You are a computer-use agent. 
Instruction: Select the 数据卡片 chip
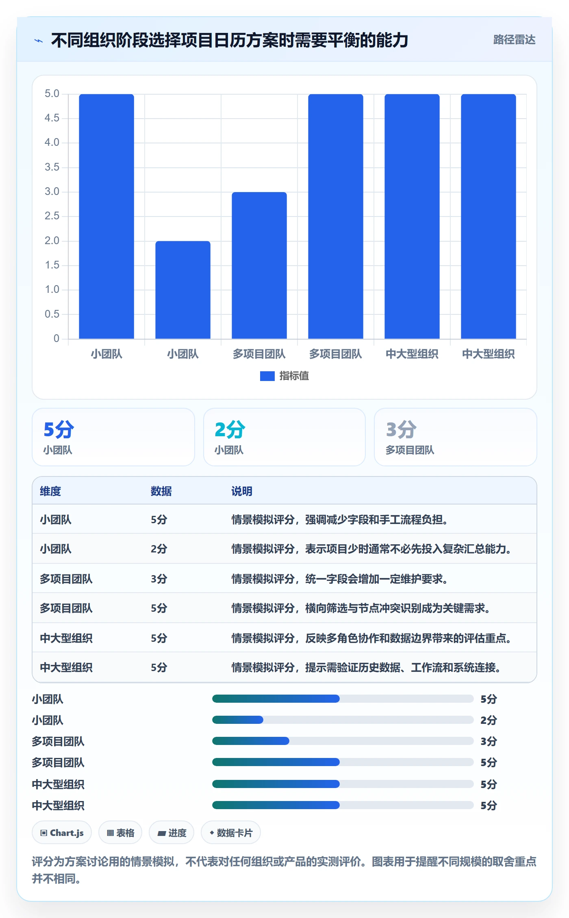point(231,833)
